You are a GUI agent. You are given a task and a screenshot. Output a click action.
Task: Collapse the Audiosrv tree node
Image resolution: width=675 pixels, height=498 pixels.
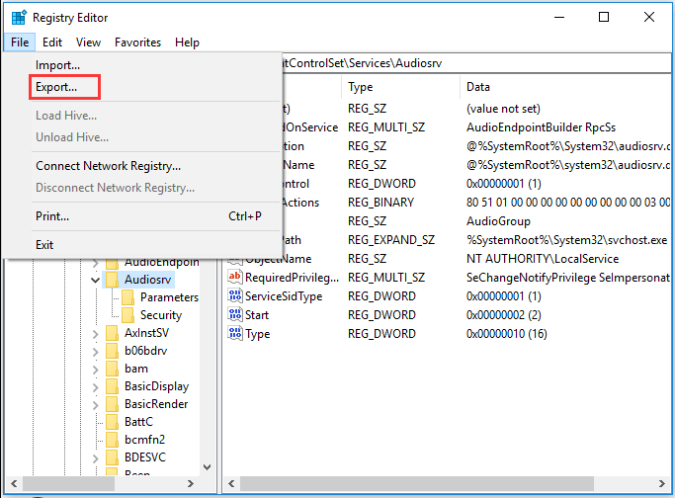tap(96, 280)
